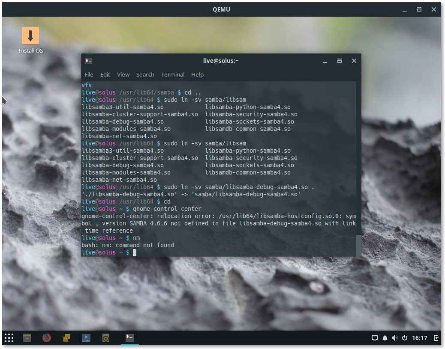Image resolution: width=445 pixels, height=349 pixels.
Task: Open the hash-labeled app icon in the panel
Action: pos(66,338)
